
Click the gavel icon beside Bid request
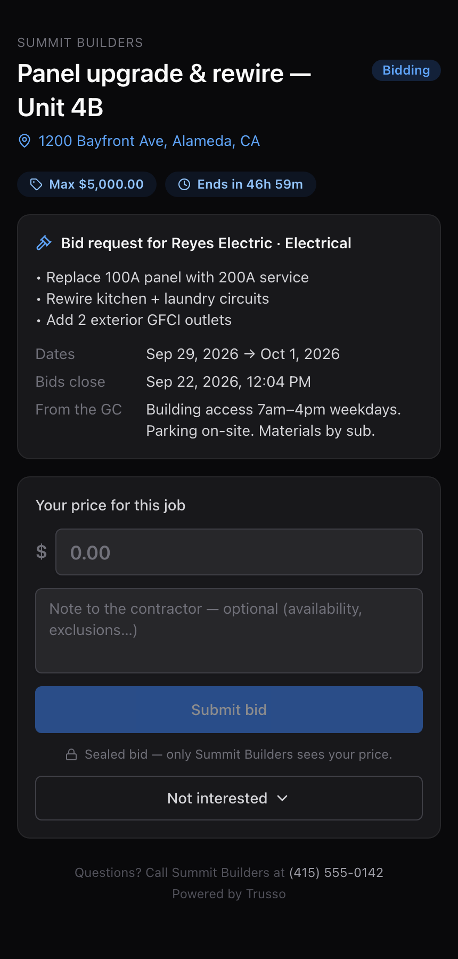(x=44, y=243)
